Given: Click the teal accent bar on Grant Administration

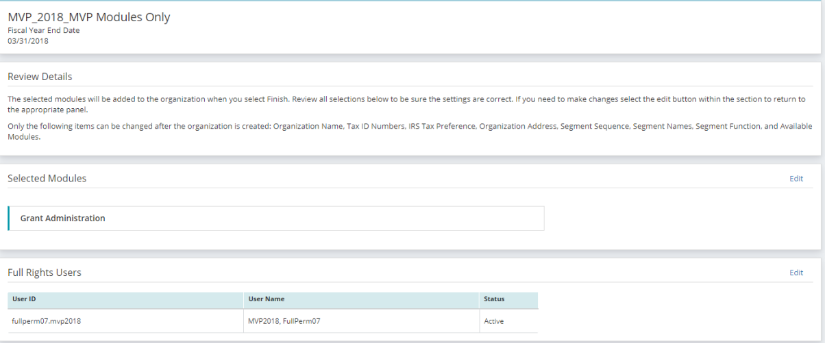Looking at the screenshot, I should tap(8, 218).
